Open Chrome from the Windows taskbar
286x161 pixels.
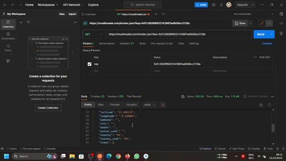[x=118, y=156]
